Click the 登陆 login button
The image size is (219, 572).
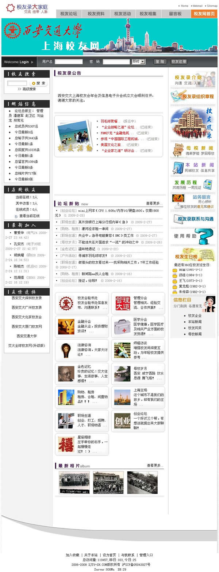[x=160, y=62]
